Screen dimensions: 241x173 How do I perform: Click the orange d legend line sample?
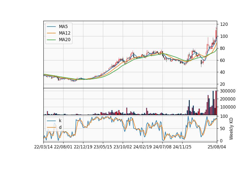51,127
